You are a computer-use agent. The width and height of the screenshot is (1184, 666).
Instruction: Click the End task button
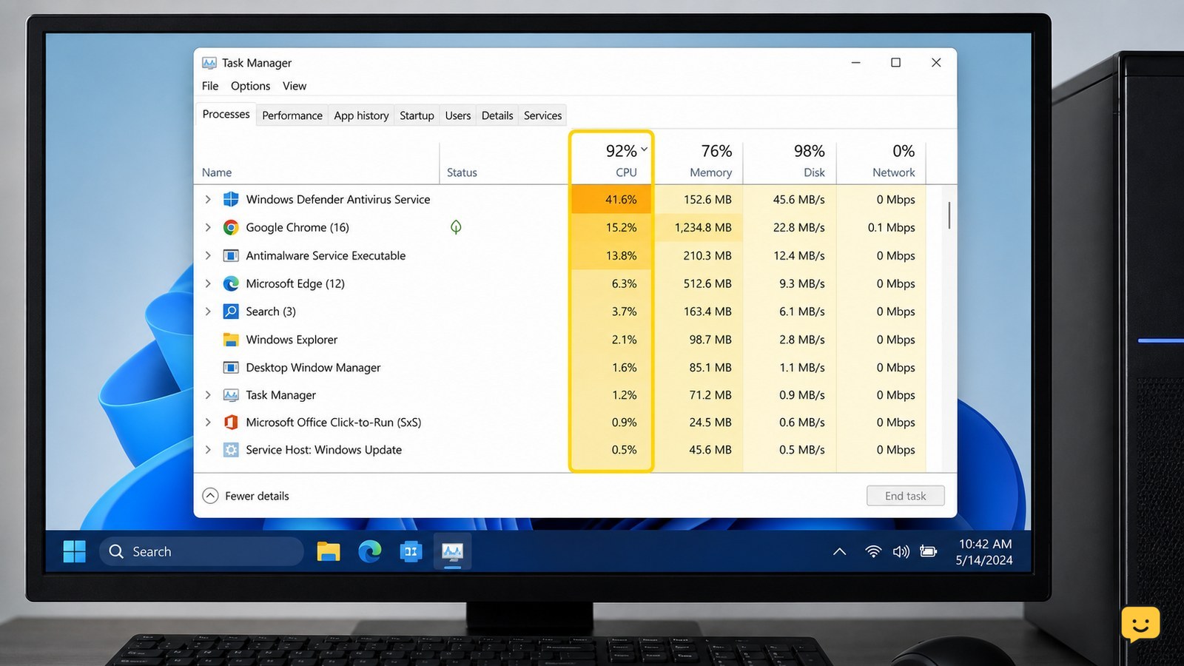pos(906,496)
